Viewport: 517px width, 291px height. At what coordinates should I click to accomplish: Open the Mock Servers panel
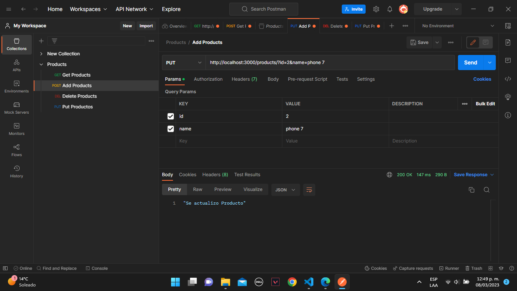(16, 109)
